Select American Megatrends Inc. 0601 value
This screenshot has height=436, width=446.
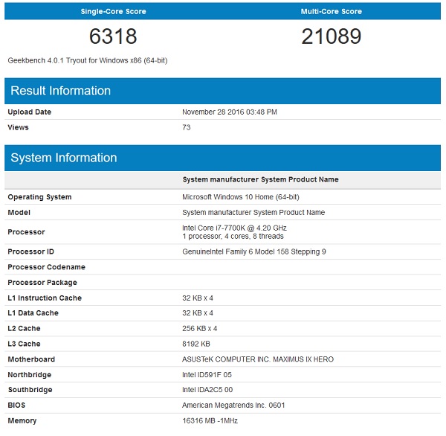point(233,405)
